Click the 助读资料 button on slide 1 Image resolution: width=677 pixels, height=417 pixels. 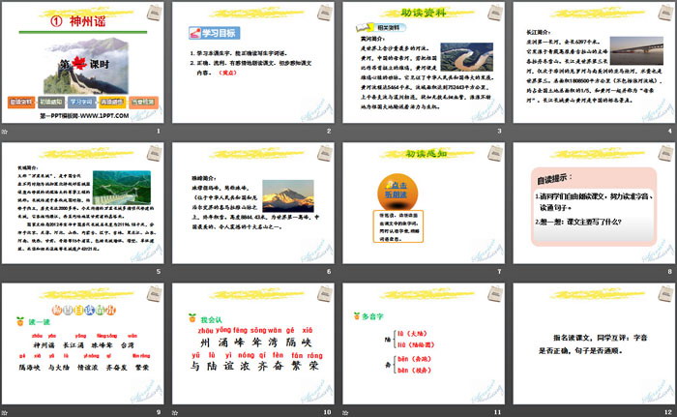(x=21, y=102)
